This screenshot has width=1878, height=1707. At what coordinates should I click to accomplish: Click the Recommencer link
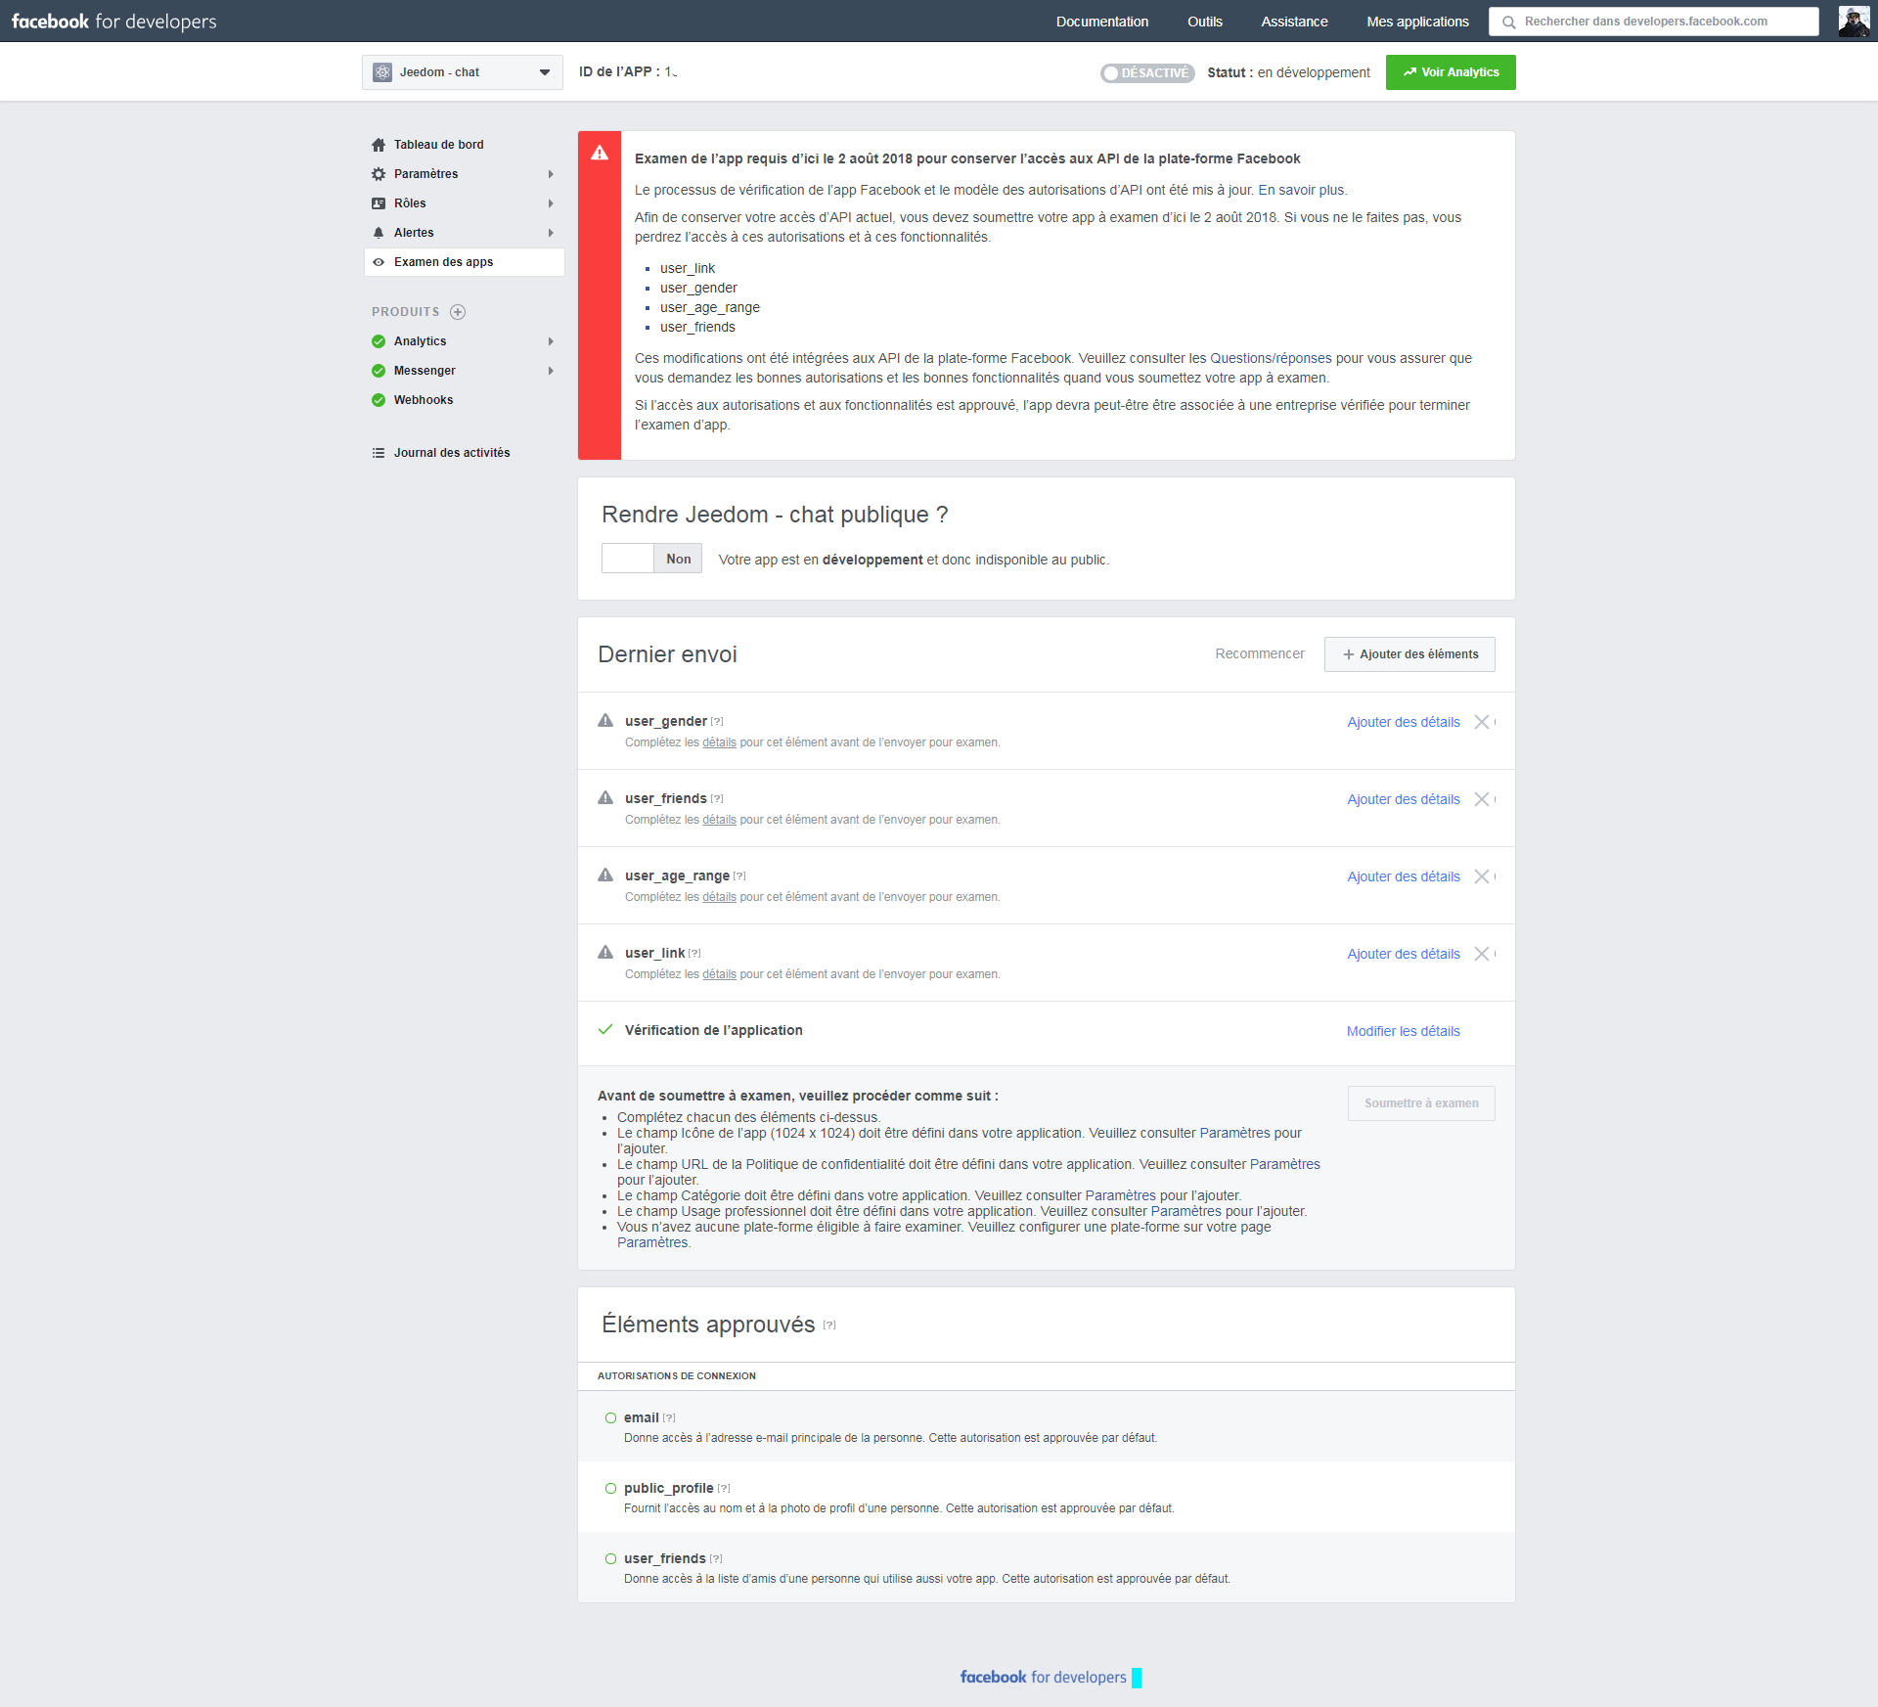1260,653
